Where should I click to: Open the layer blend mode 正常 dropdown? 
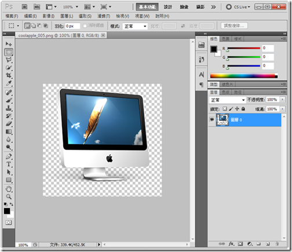point(228,100)
